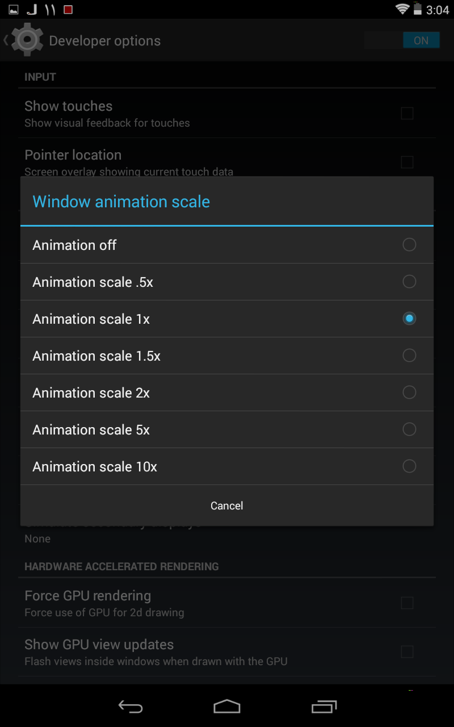The height and width of the screenshot is (727, 454).
Task: Tap the Wi-Fi status icon
Action: click(x=402, y=9)
